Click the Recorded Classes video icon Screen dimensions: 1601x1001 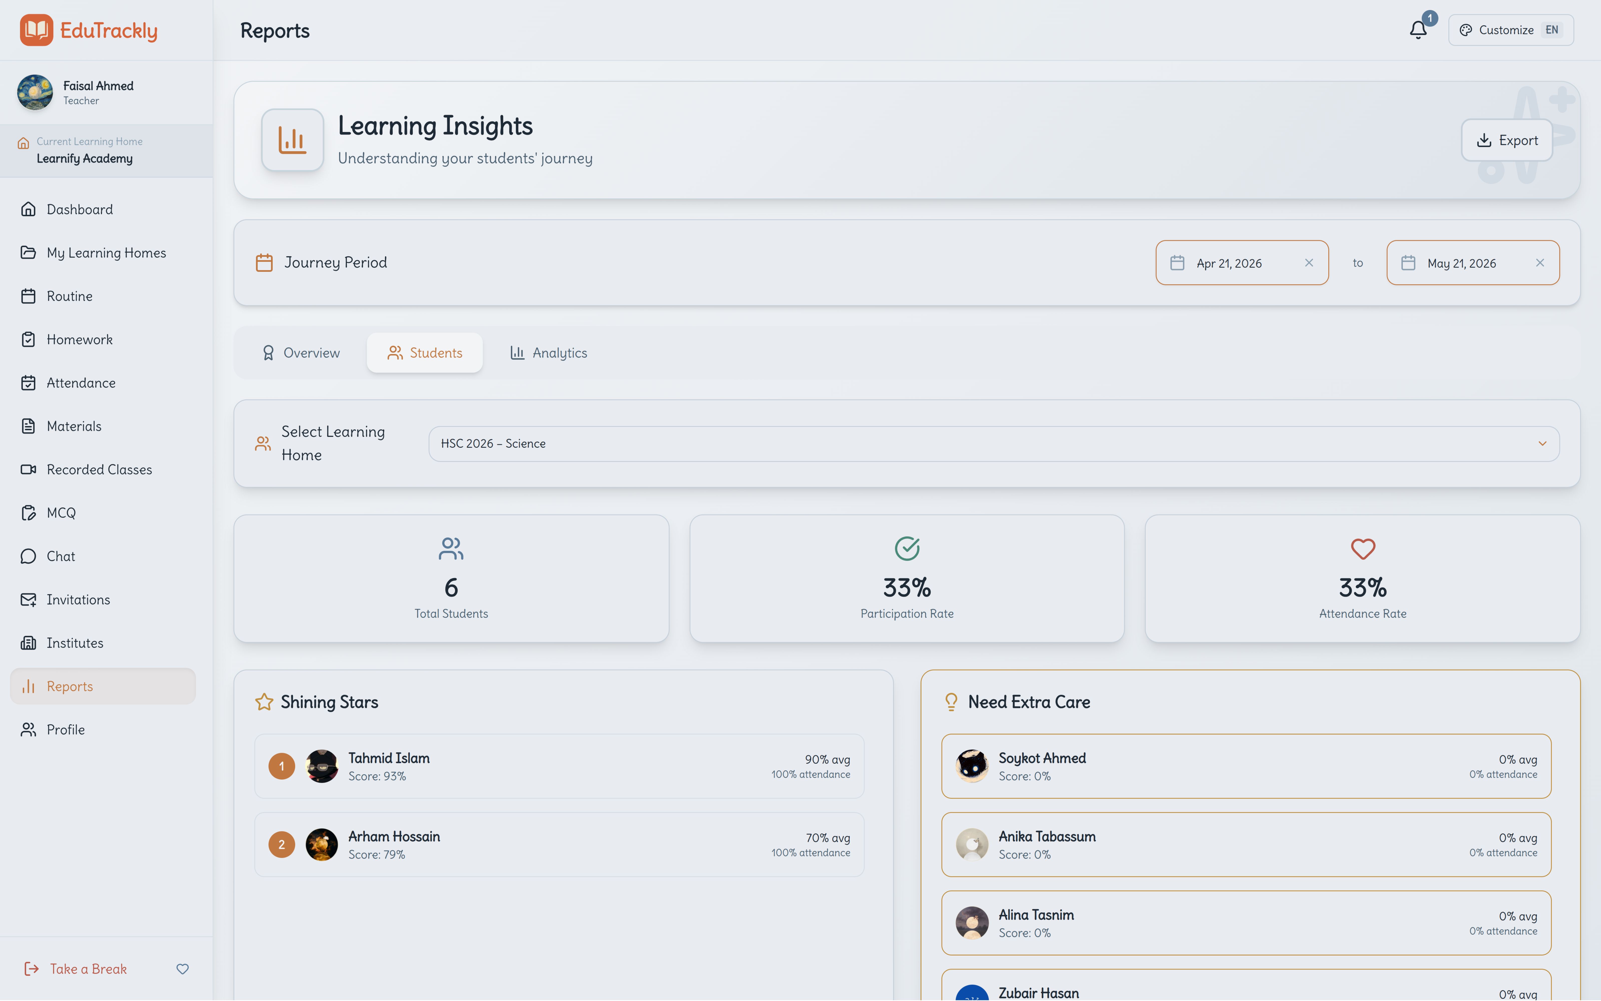29,469
